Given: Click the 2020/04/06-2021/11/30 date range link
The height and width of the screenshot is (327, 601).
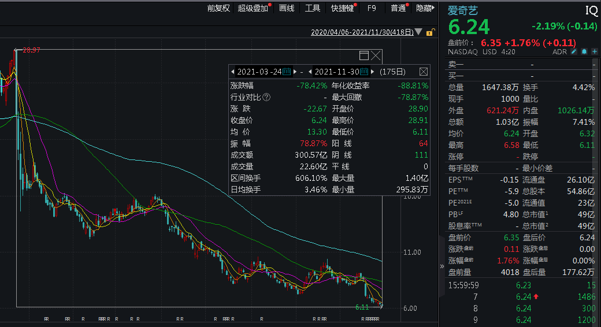Looking at the screenshot, I should point(362,33).
